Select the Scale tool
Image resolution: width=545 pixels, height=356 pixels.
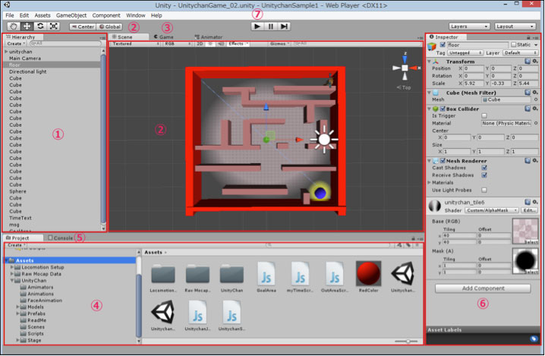(x=54, y=26)
